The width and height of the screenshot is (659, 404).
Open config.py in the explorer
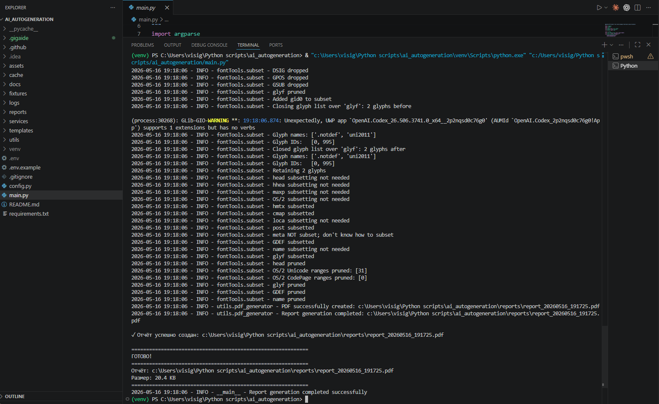pos(61,186)
